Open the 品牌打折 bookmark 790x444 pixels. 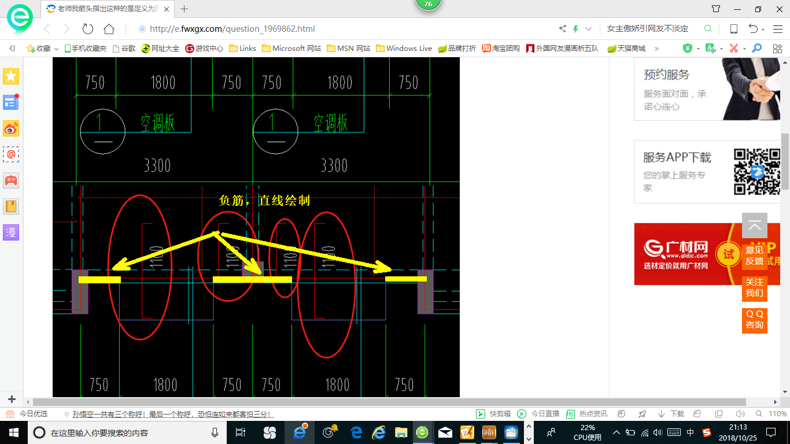pyautogui.click(x=457, y=49)
